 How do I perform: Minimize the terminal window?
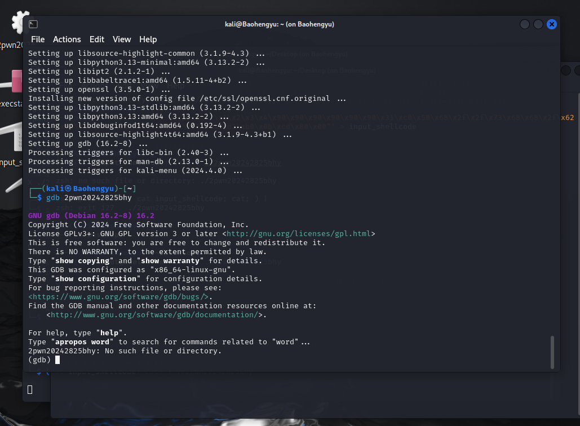pos(525,24)
